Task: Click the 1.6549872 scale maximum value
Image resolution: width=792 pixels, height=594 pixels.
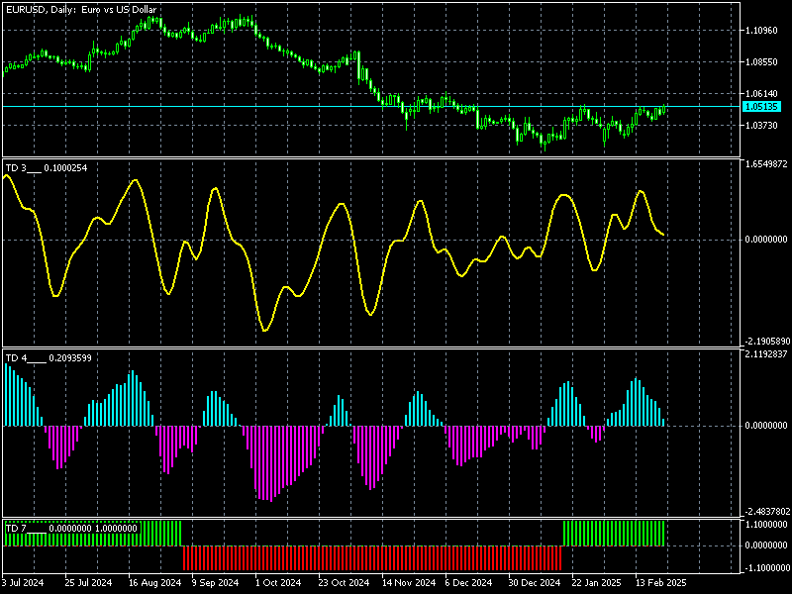Action: pos(766,164)
